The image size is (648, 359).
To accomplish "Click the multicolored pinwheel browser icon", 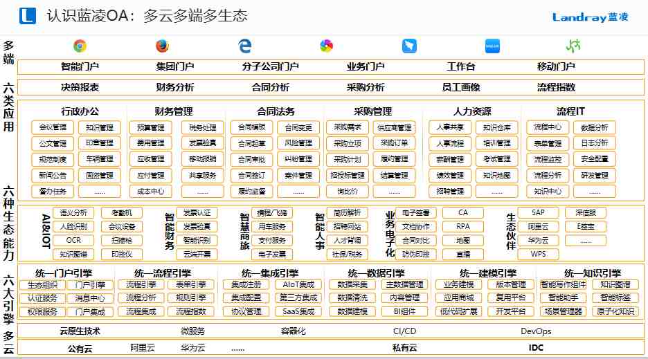I will click(x=327, y=46).
